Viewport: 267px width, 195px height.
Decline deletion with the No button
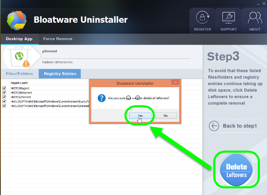click(x=166, y=116)
